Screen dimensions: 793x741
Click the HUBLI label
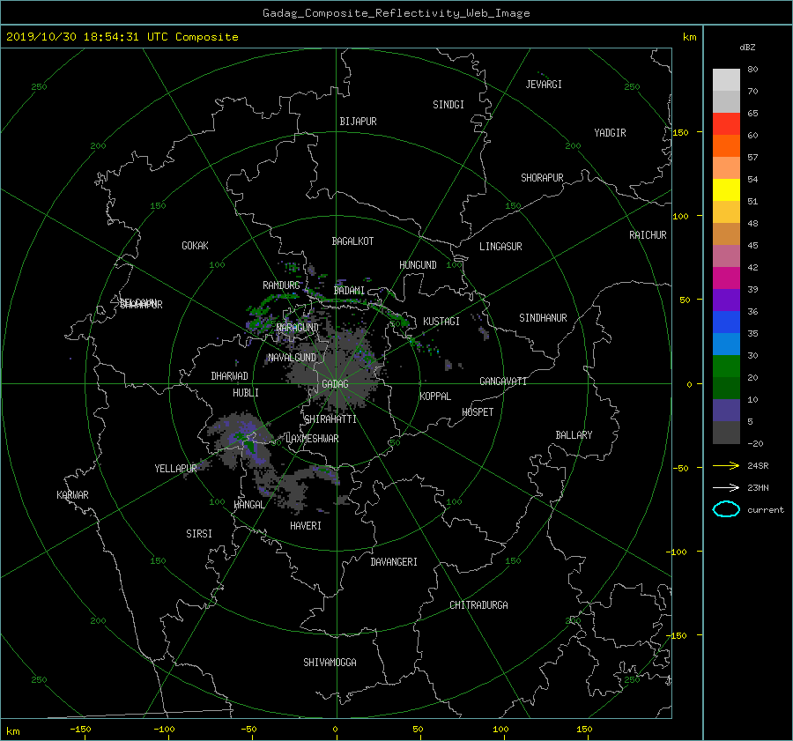[x=245, y=393]
